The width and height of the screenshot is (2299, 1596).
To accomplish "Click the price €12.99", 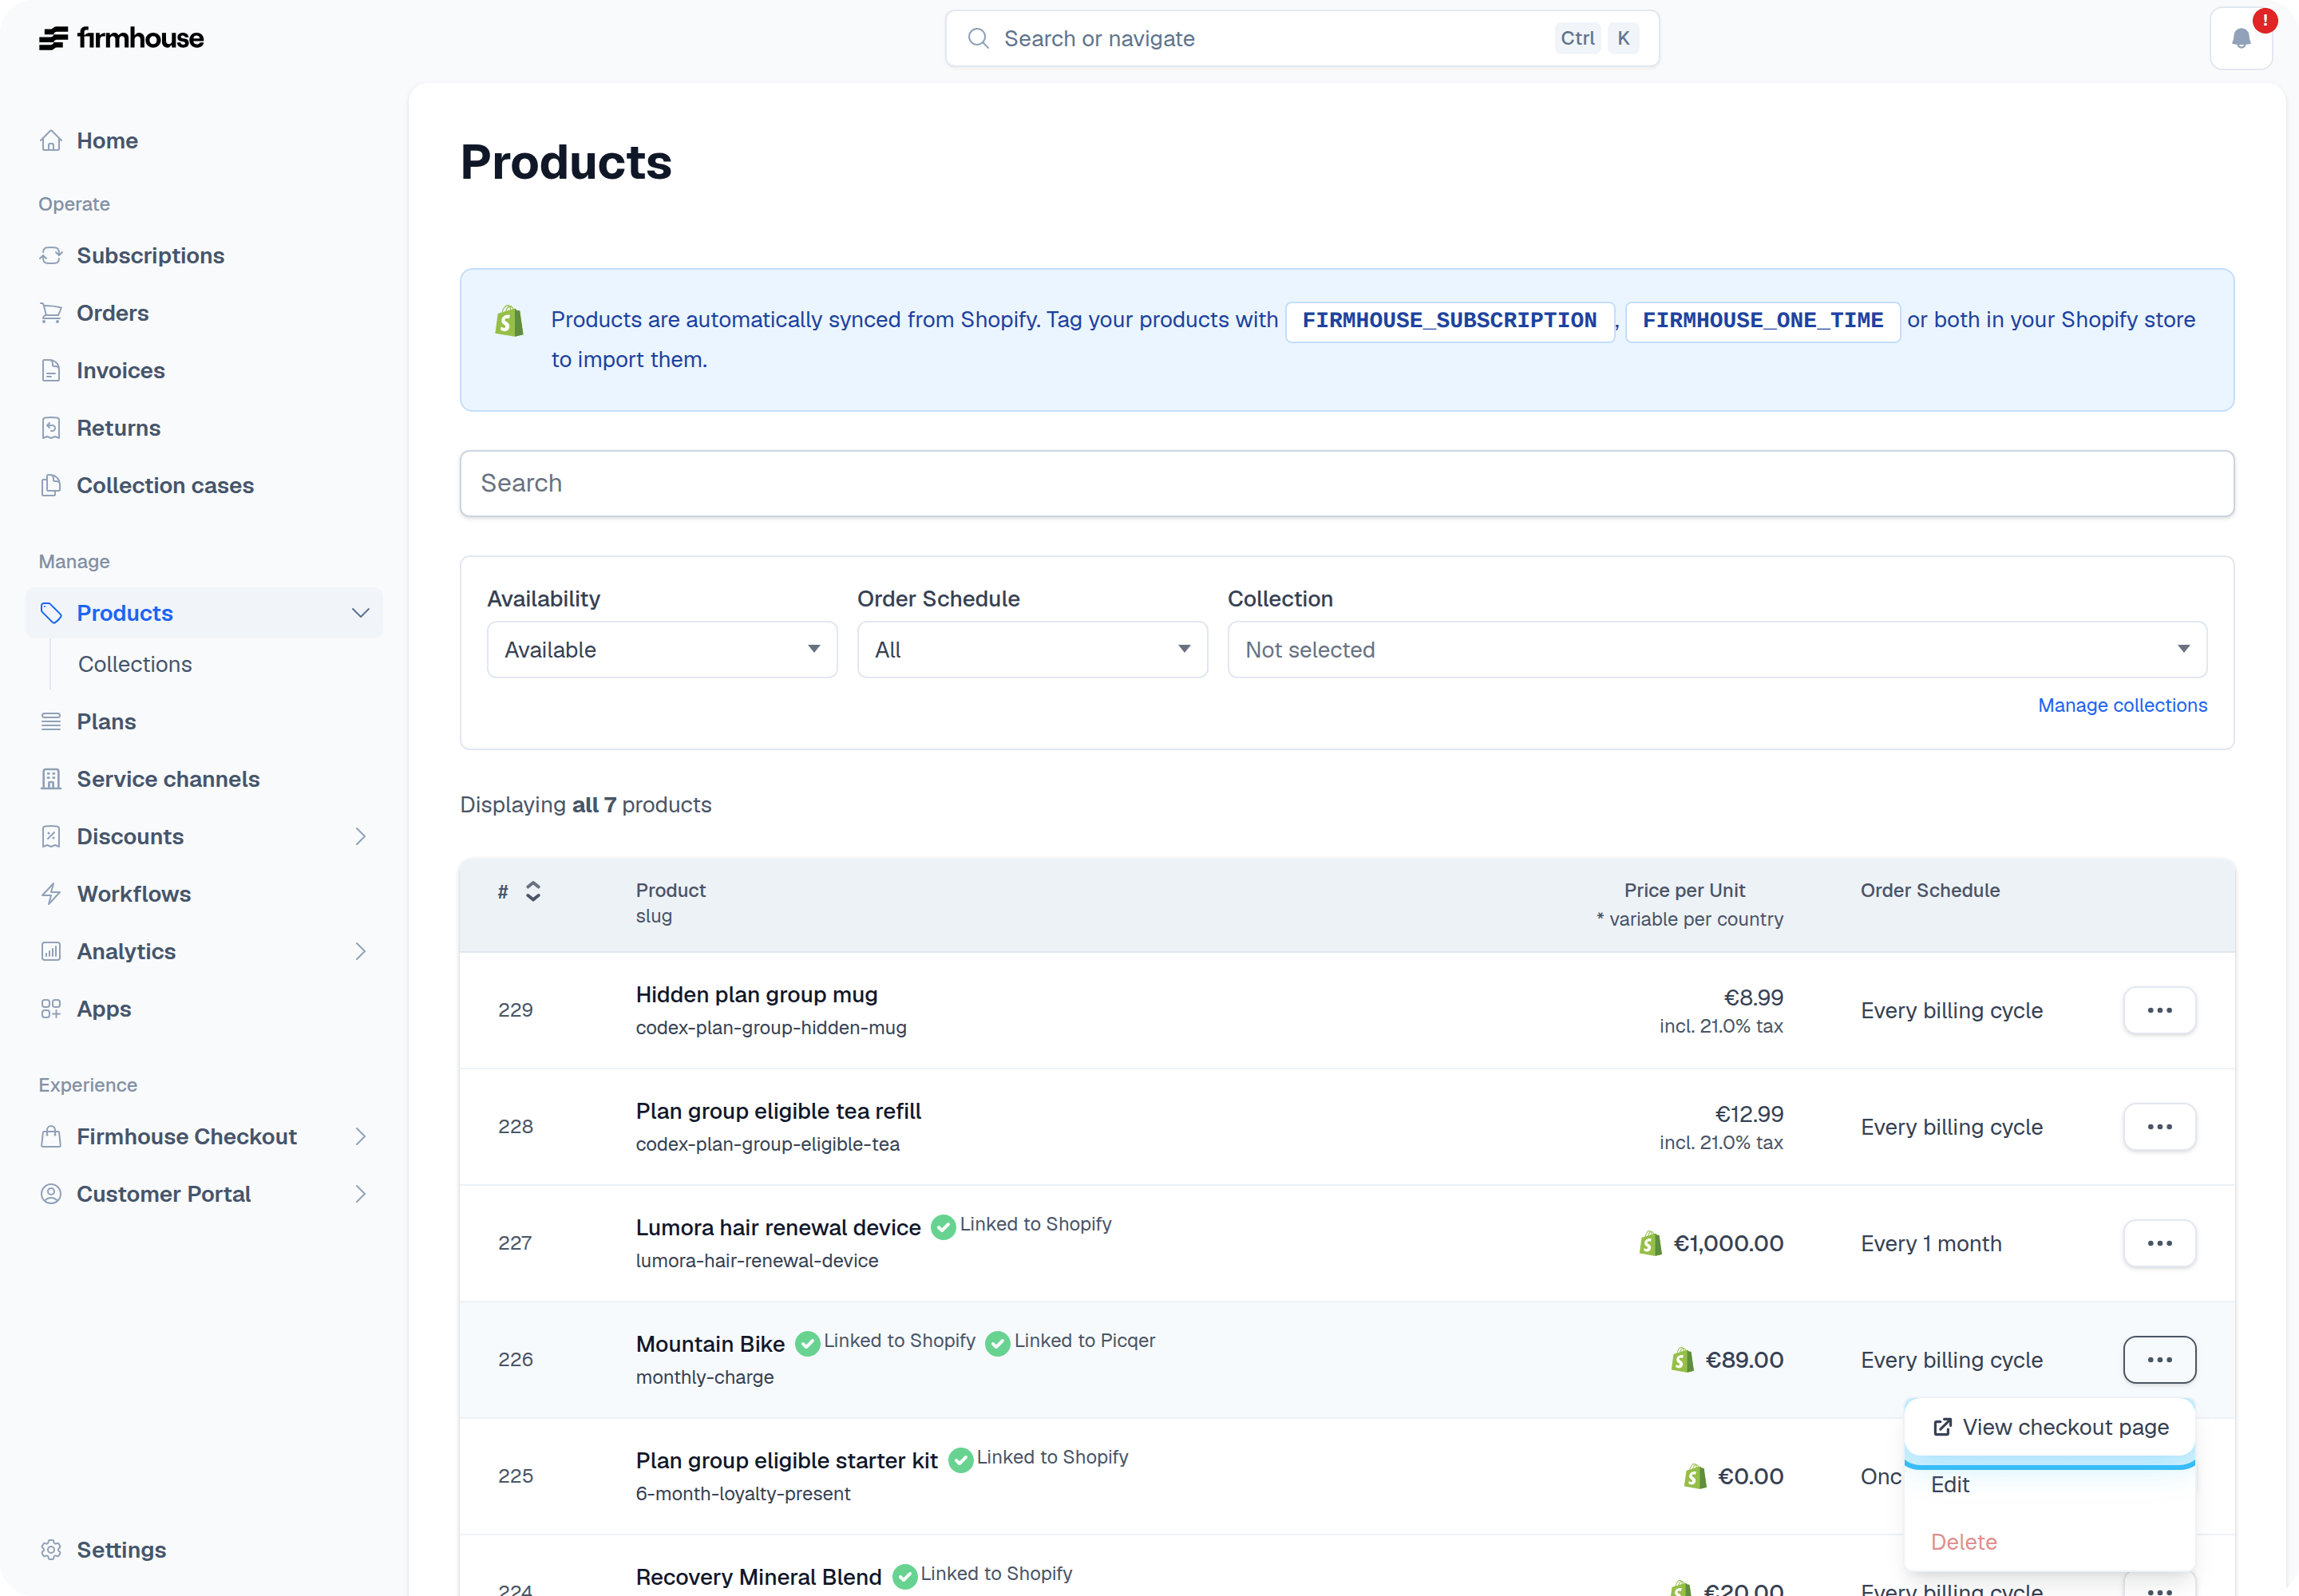I will point(1749,1114).
